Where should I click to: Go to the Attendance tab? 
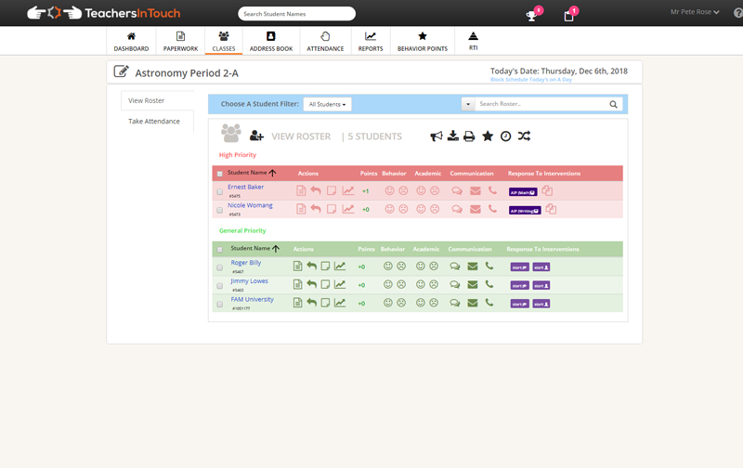pyautogui.click(x=325, y=42)
